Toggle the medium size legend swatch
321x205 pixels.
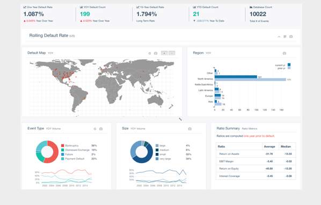157,150
